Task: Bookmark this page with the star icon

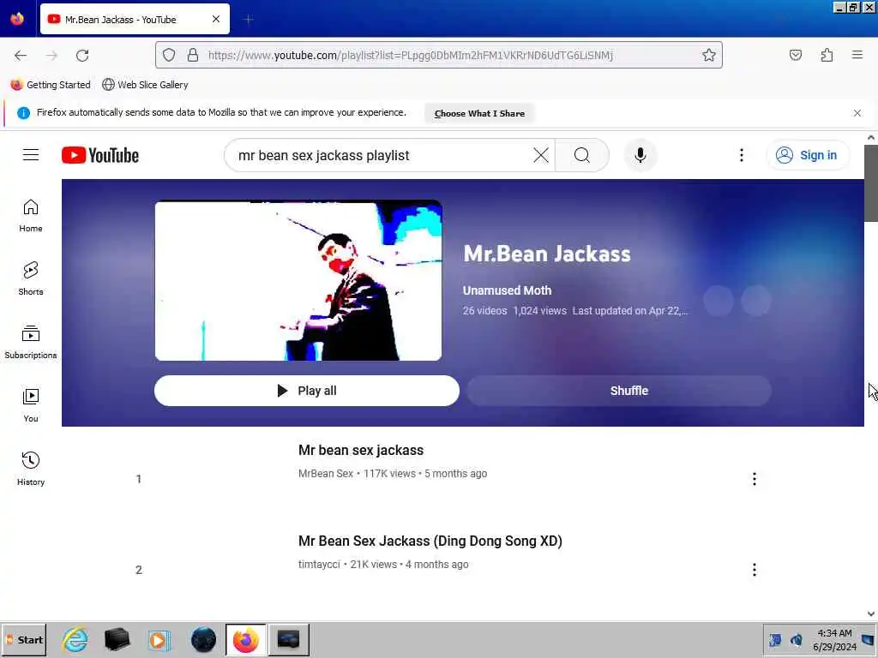Action: click(x=709, y=55)
